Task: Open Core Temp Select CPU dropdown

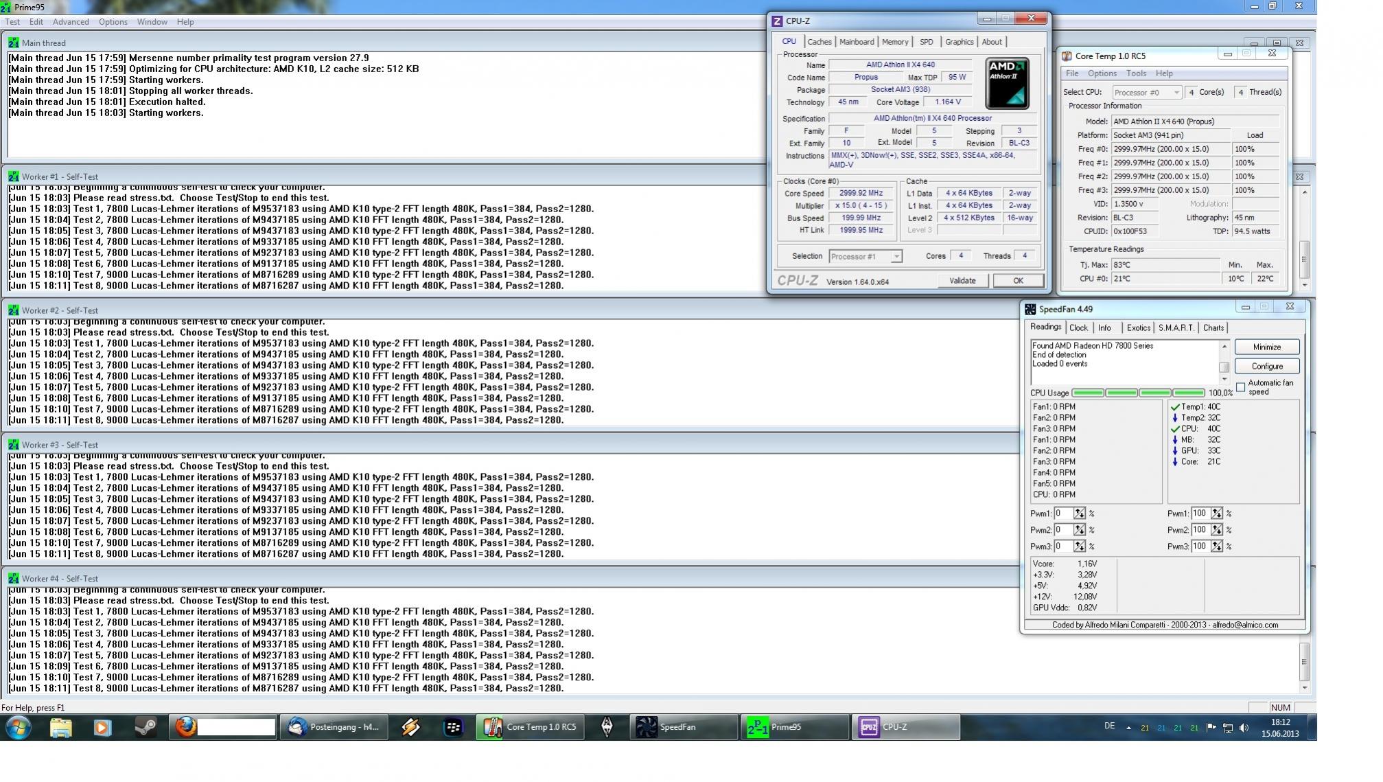Action: [1176, 92]
